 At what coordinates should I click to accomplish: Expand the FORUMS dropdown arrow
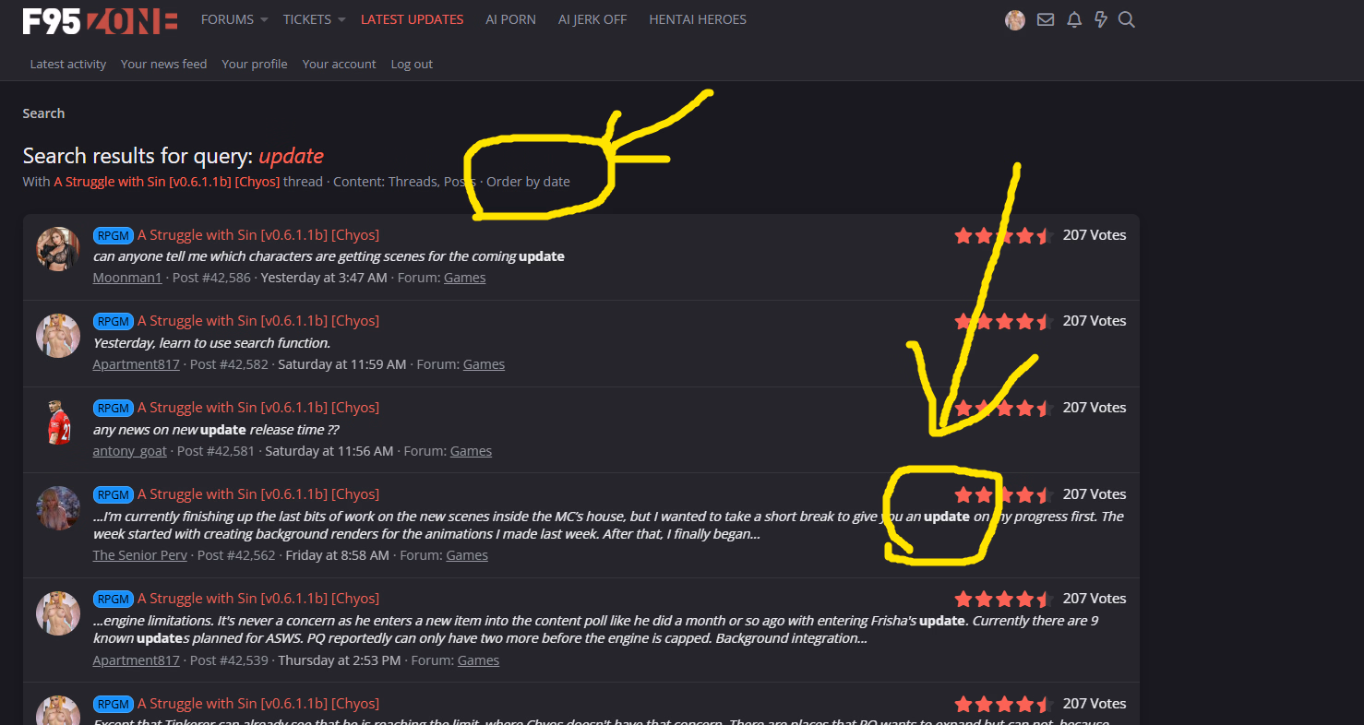[264, 19]
